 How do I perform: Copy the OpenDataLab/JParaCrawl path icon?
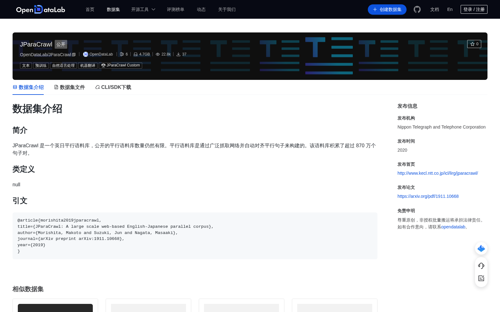[x=74, y=55]
